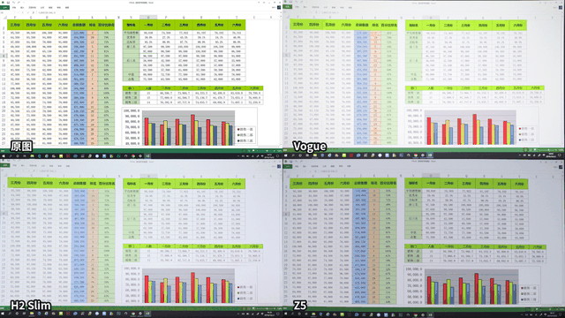Select the first red bar in the 原图 chart
This screenshot has width=565, height=318.
(x=147, y=132)
